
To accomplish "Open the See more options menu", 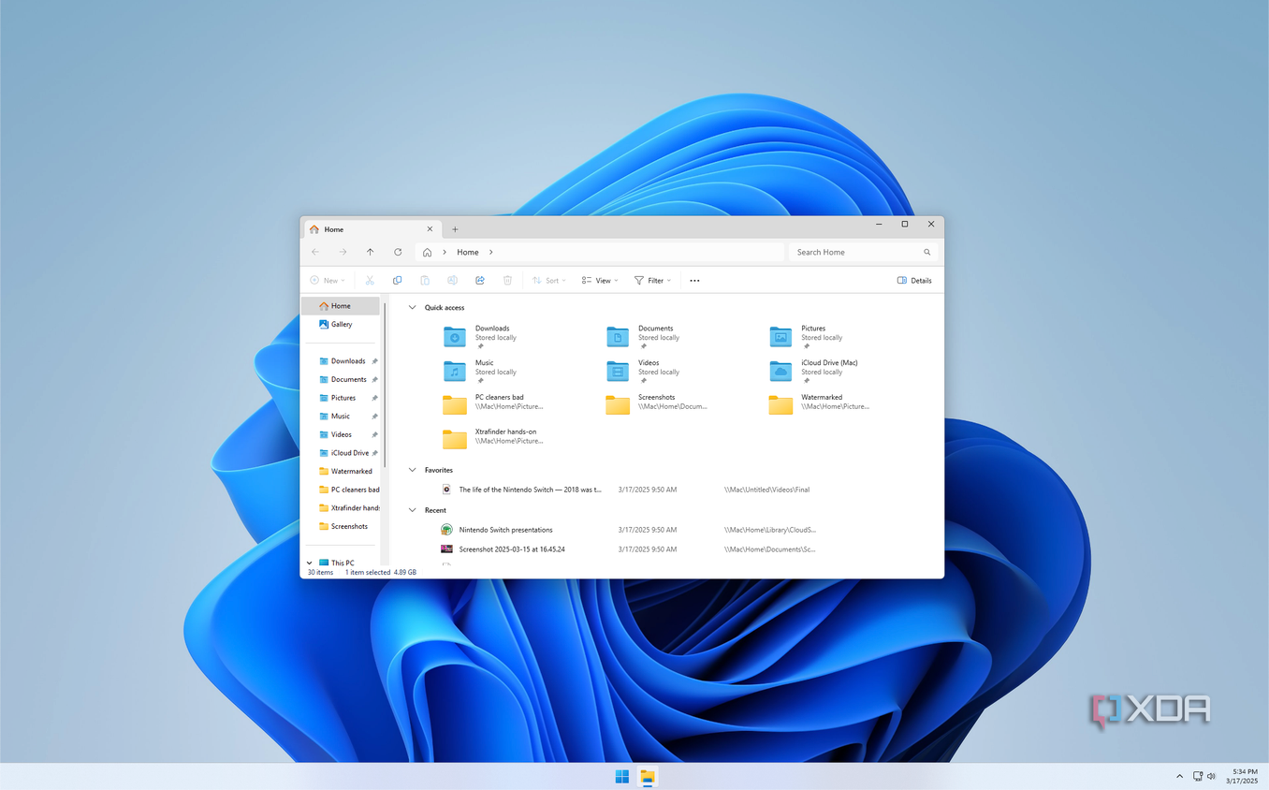I will [x=694, y=280].
